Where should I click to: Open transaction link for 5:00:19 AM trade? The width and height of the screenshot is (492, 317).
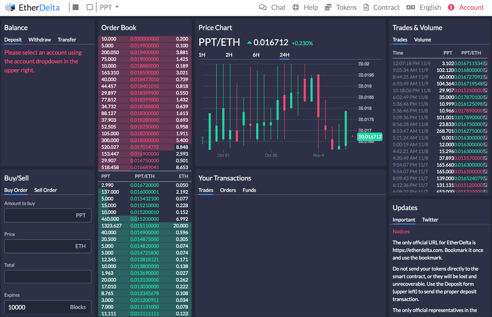coord(485,145)
